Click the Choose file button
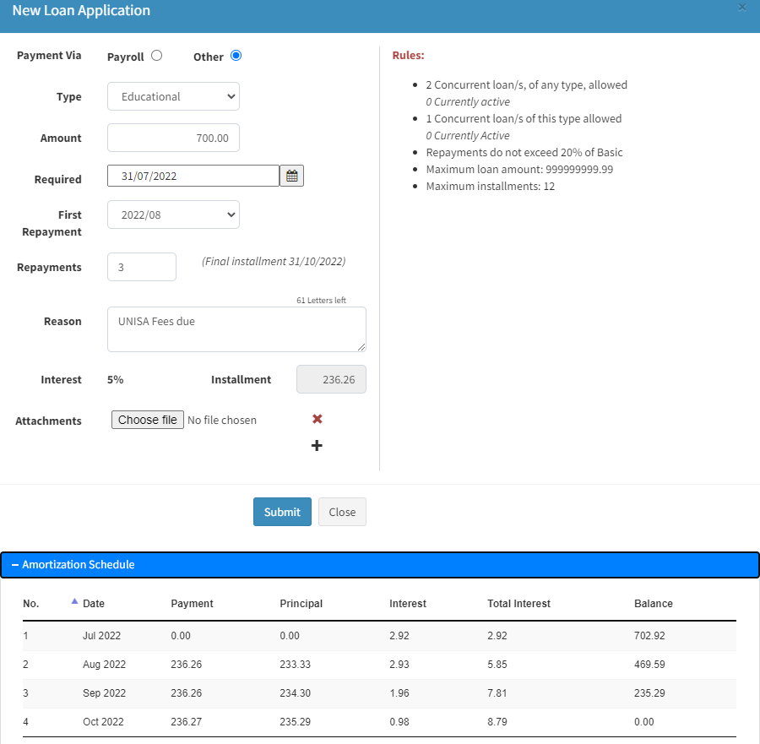 tap(147, 420)
